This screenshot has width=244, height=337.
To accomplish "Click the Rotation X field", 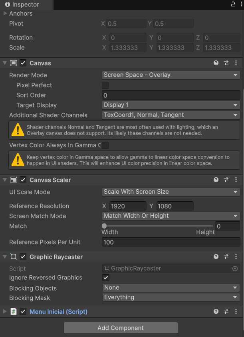I will tap(128, 38).
